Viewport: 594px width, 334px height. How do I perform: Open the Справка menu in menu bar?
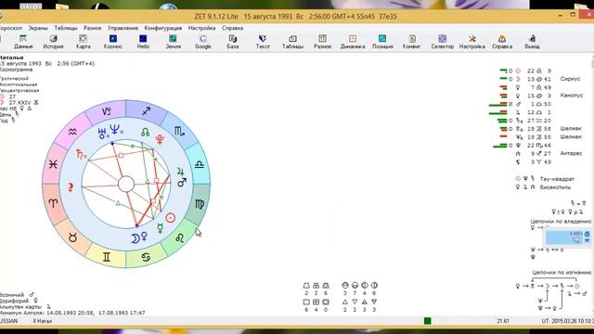(x=232, y=28)
